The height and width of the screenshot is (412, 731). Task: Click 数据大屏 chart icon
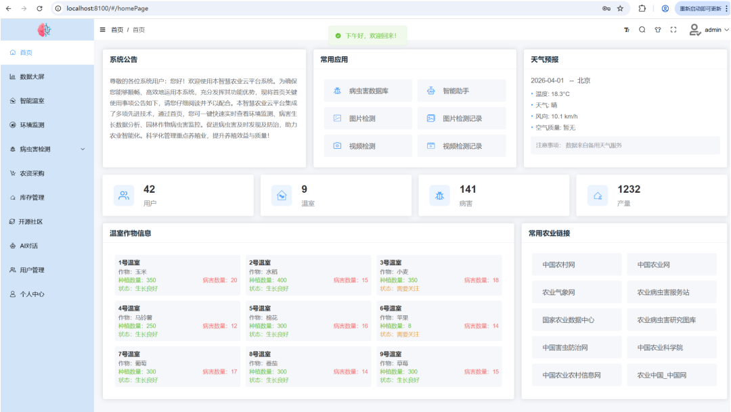click(13, 77)
